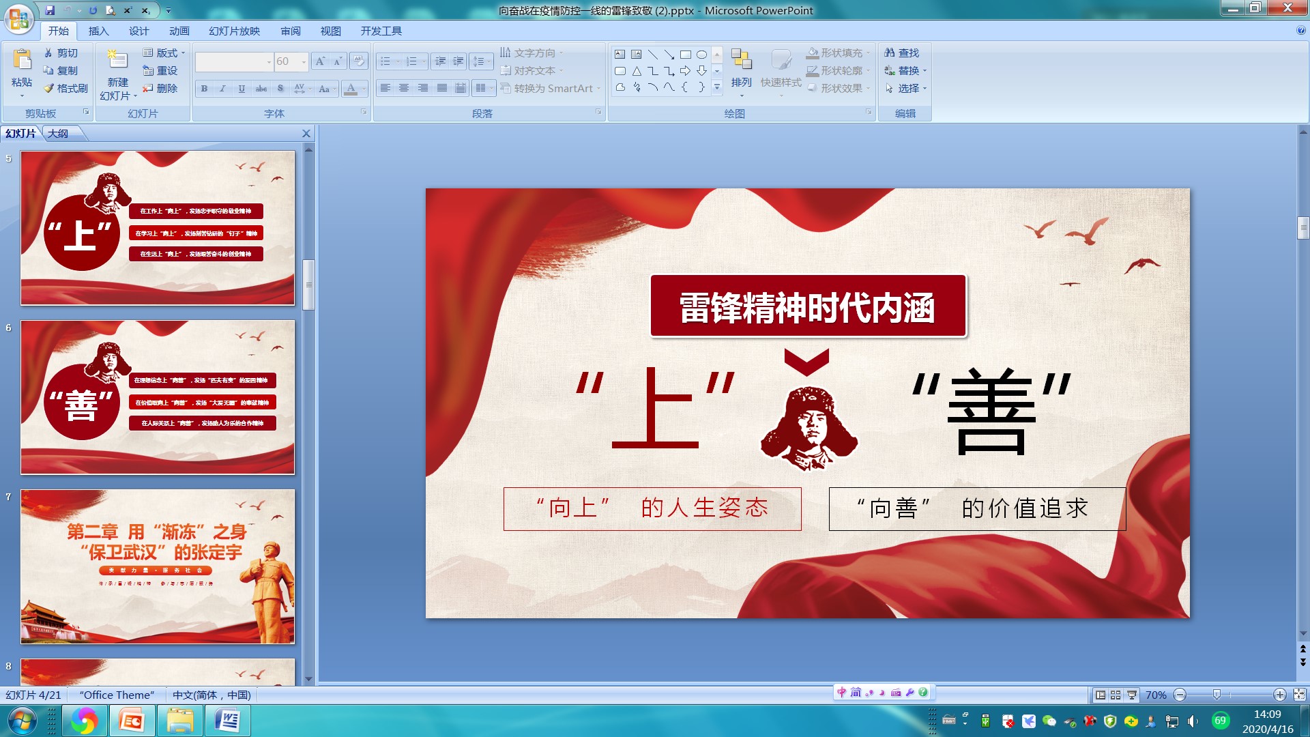
Task: Click the zoom slider handle
Action: coord(1217,695)
